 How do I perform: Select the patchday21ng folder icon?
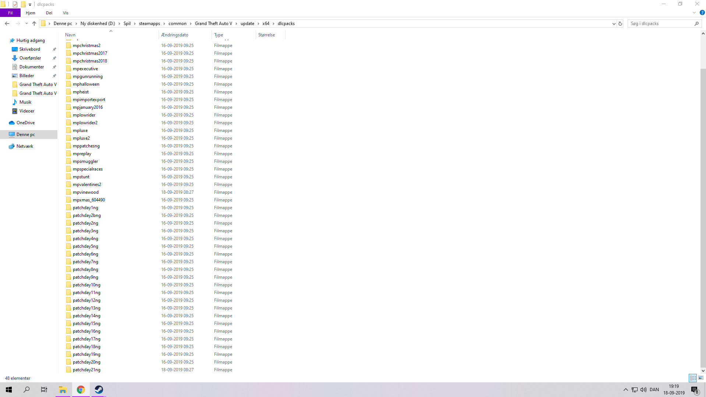[68, 370]
